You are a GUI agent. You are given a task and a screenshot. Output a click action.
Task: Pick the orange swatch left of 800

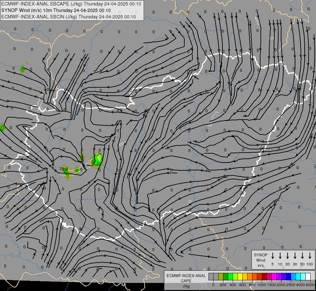250,276
